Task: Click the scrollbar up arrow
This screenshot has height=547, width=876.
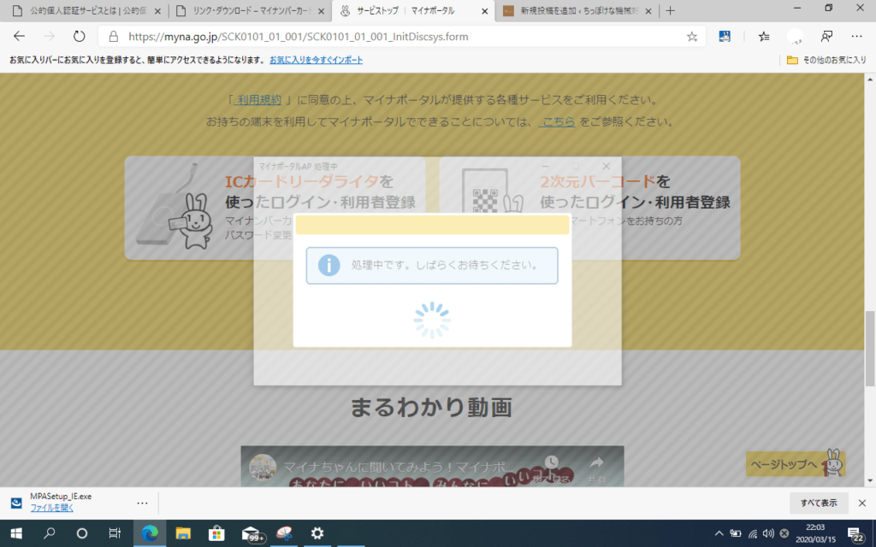Action: click(x=870, y=79)
